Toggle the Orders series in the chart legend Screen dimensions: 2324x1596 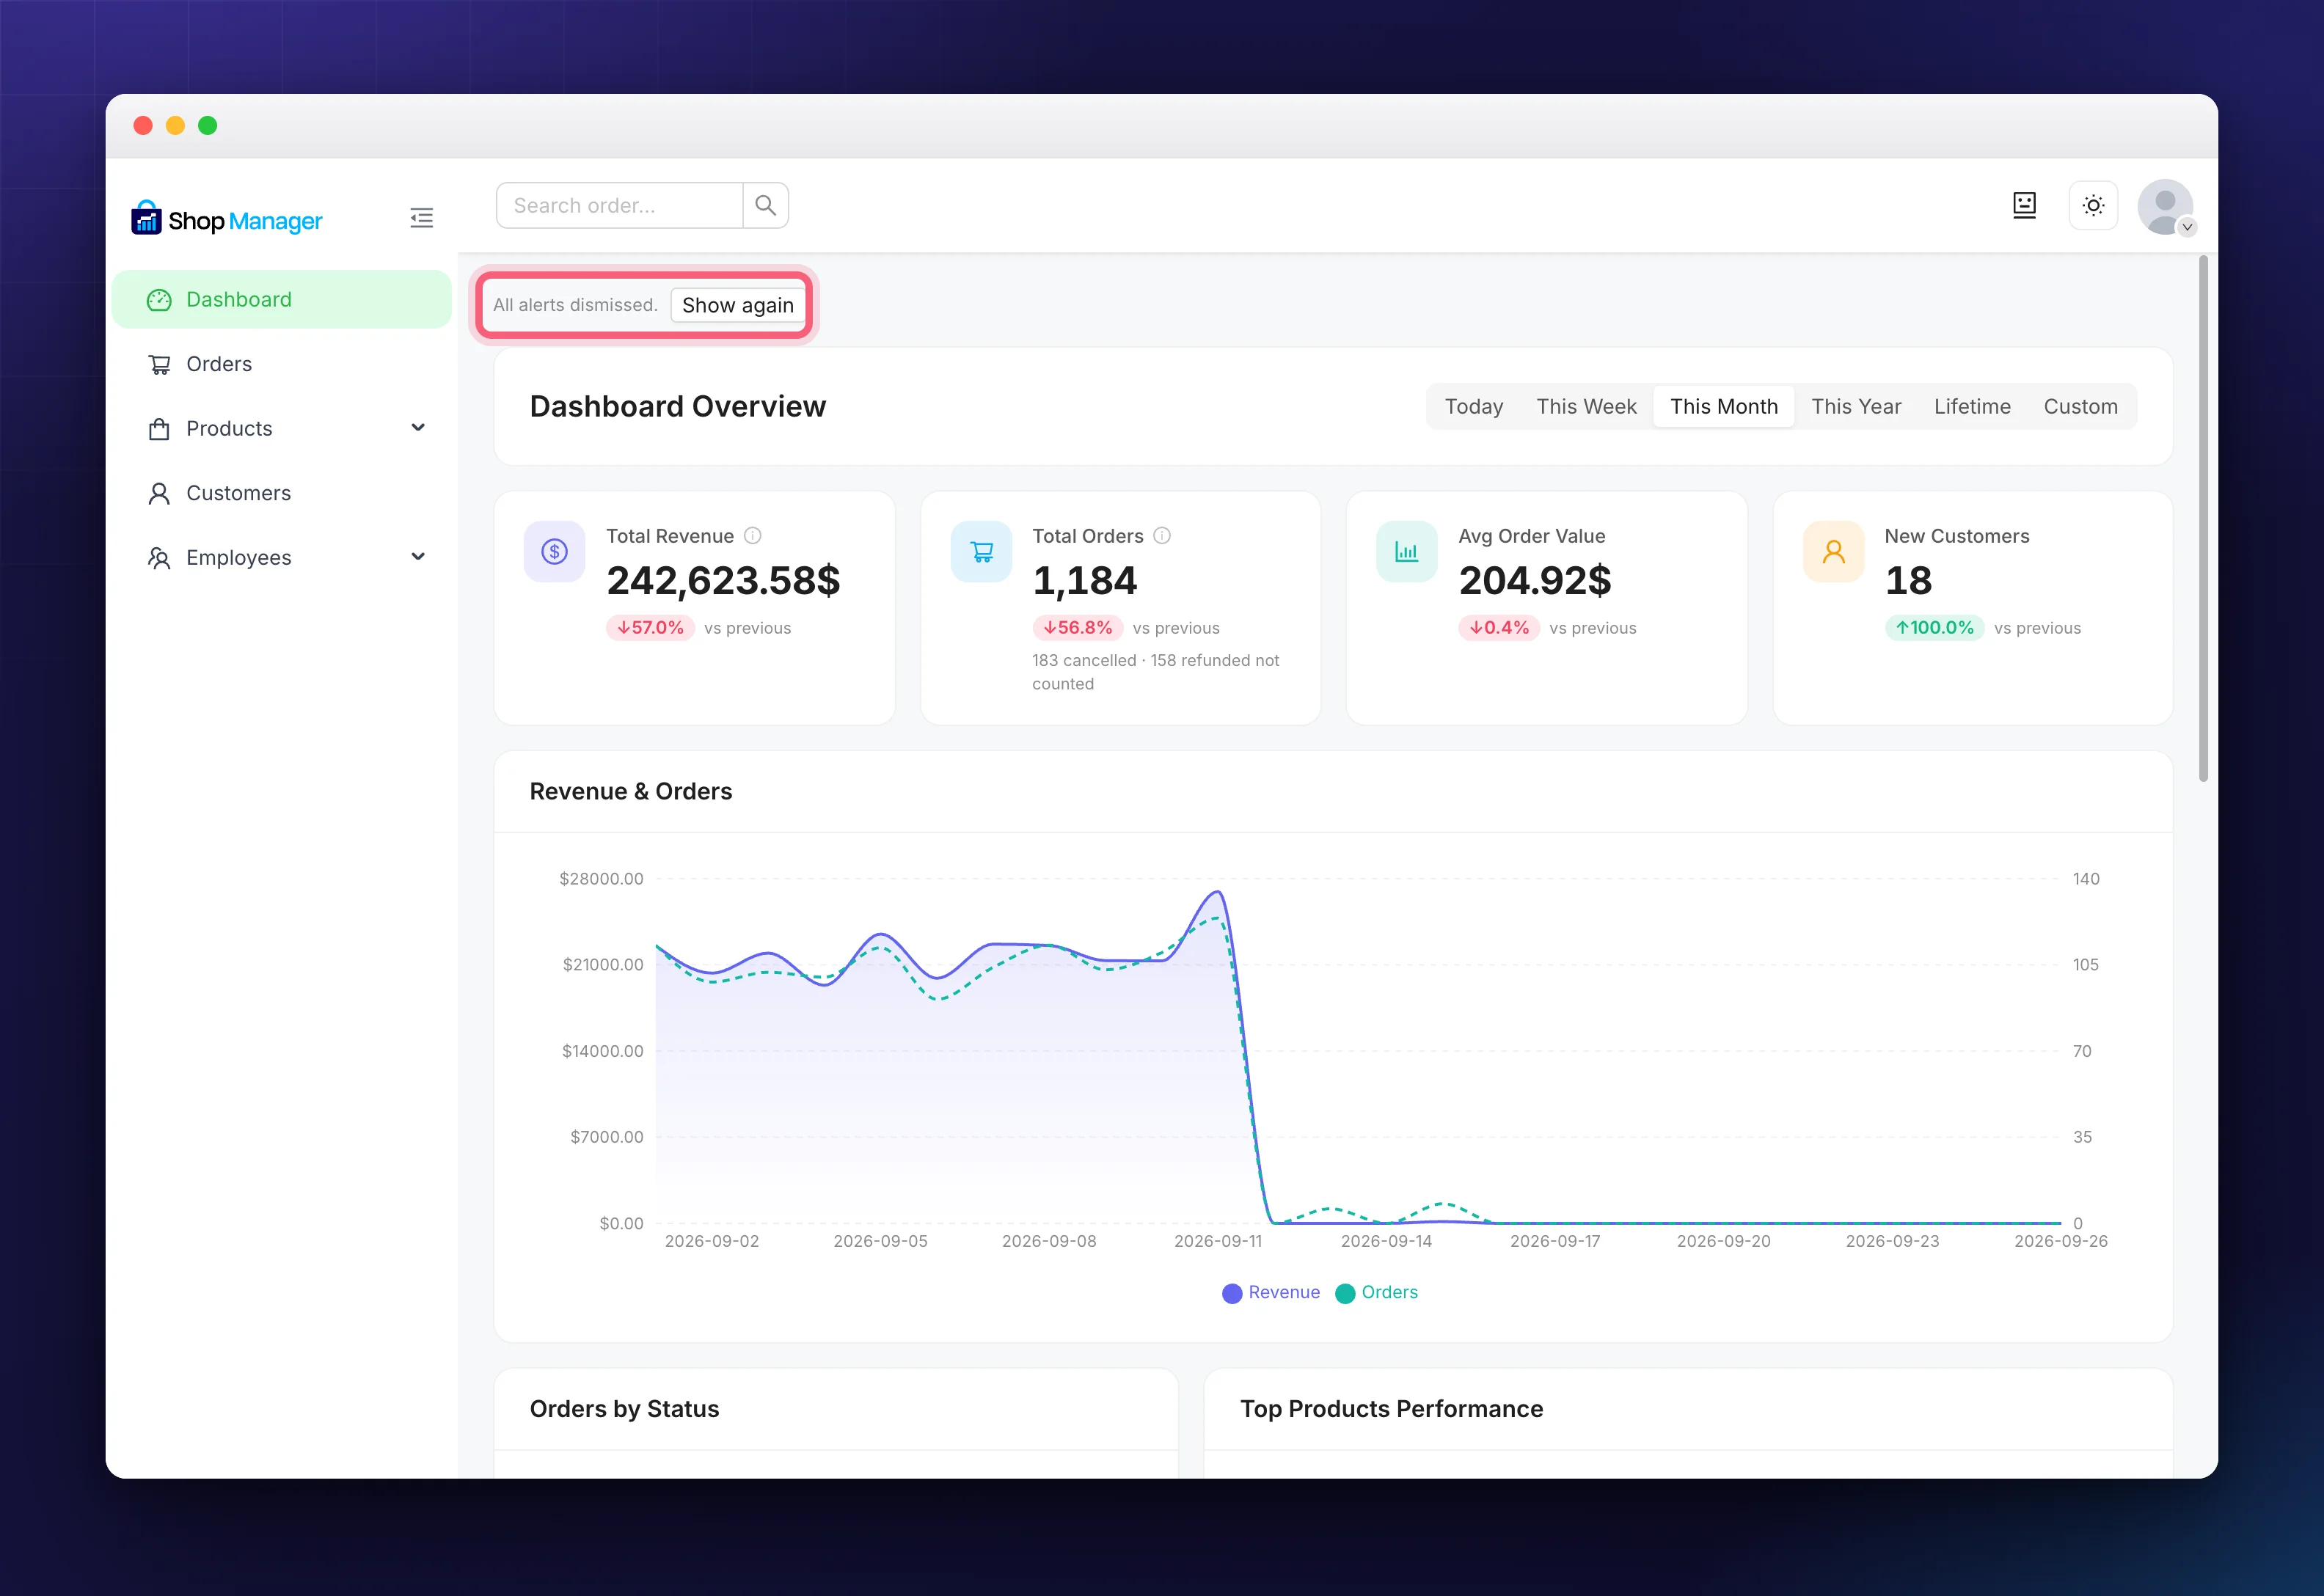point(1377,1293)
